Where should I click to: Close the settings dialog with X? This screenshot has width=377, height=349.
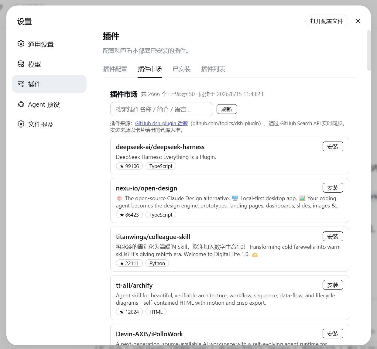(x=358, y=21)
